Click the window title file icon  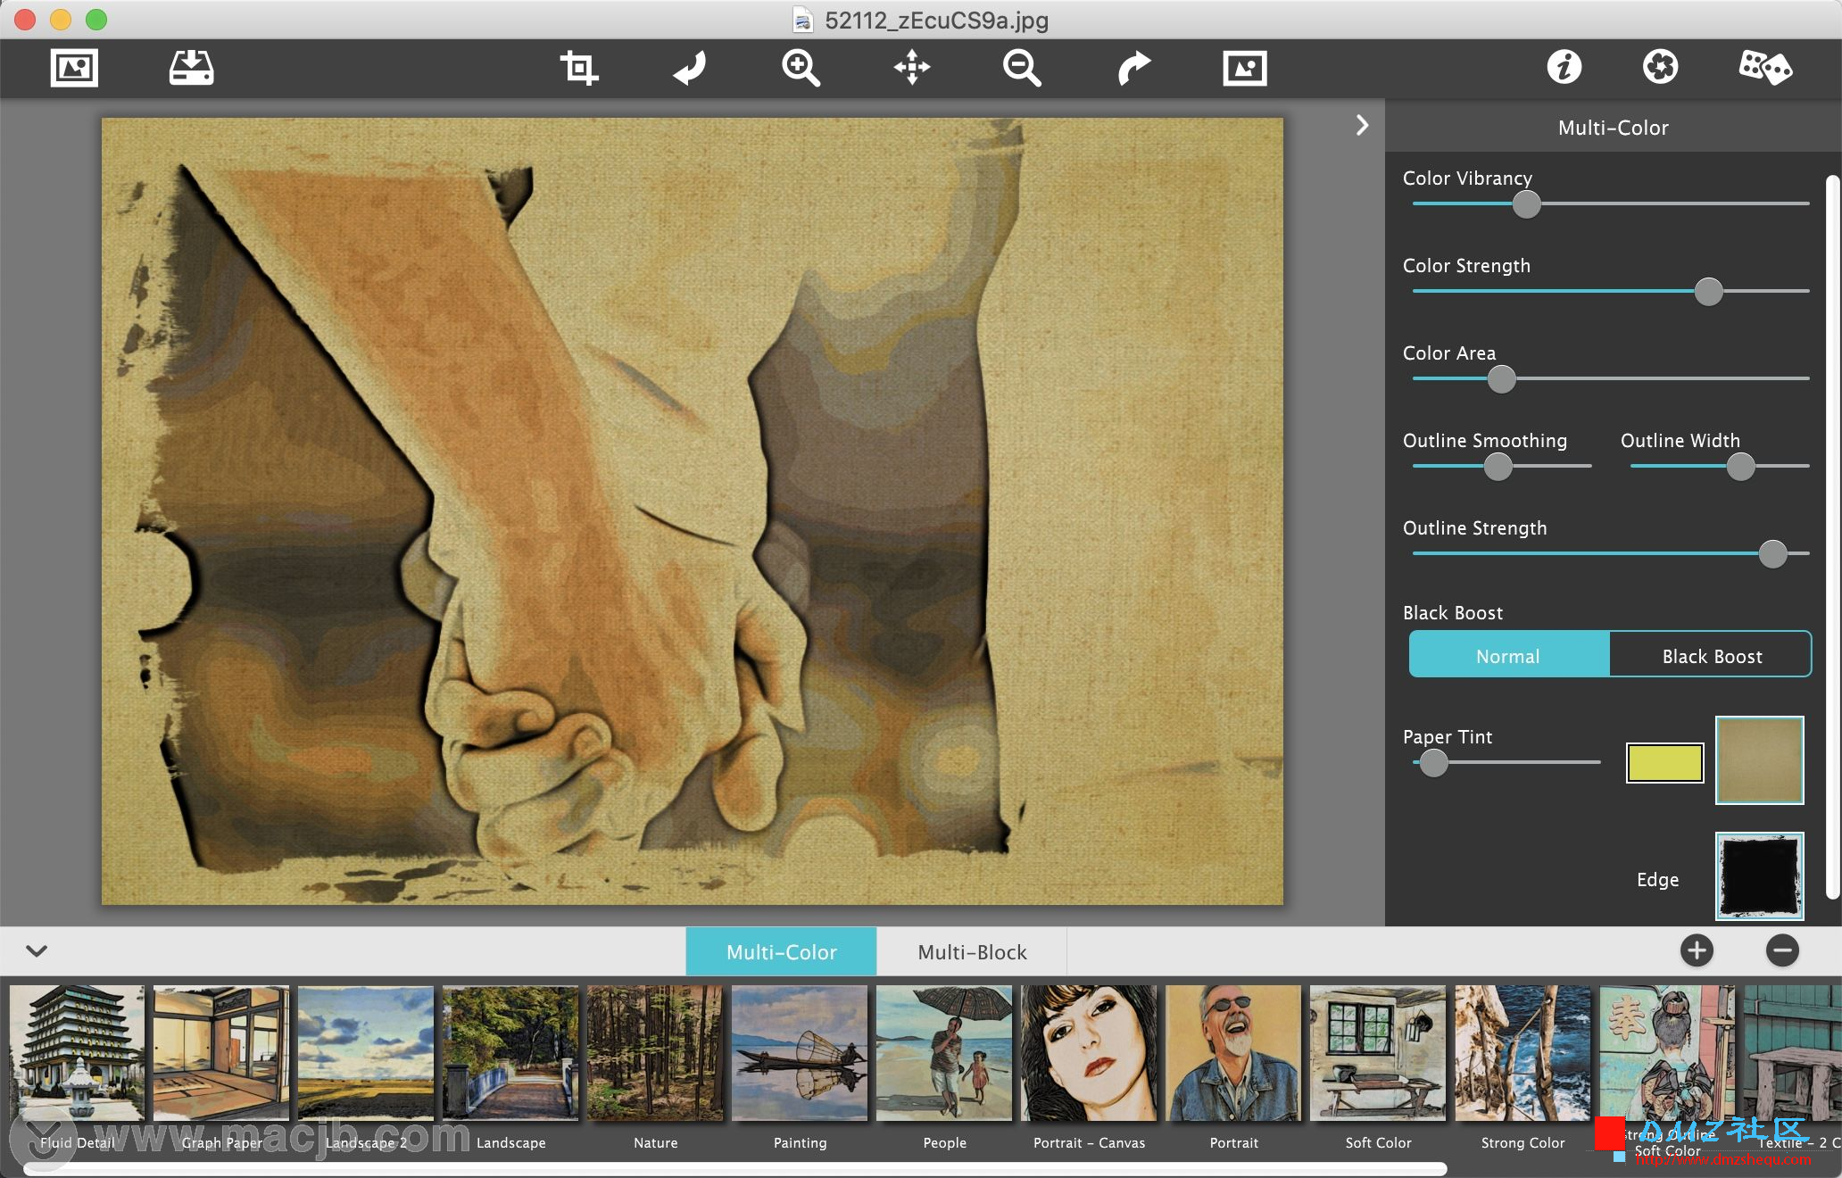tap(803, 20)
